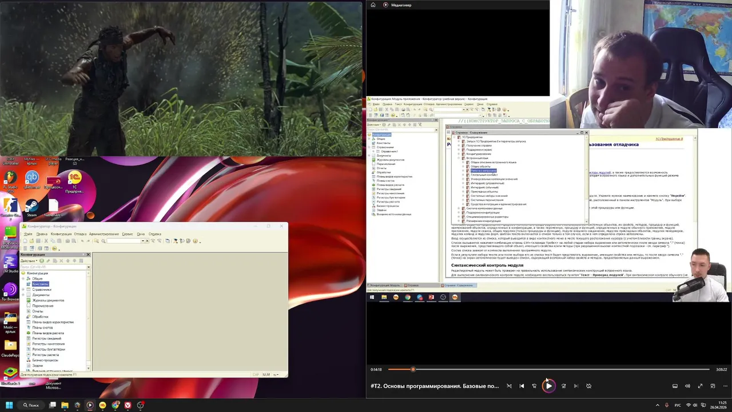Expand the Общие tree node
This screenshot has height=412, width=732.
(23, 279)
